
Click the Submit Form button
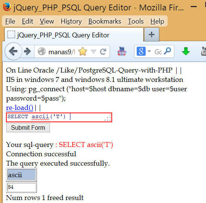pos(28,127)
